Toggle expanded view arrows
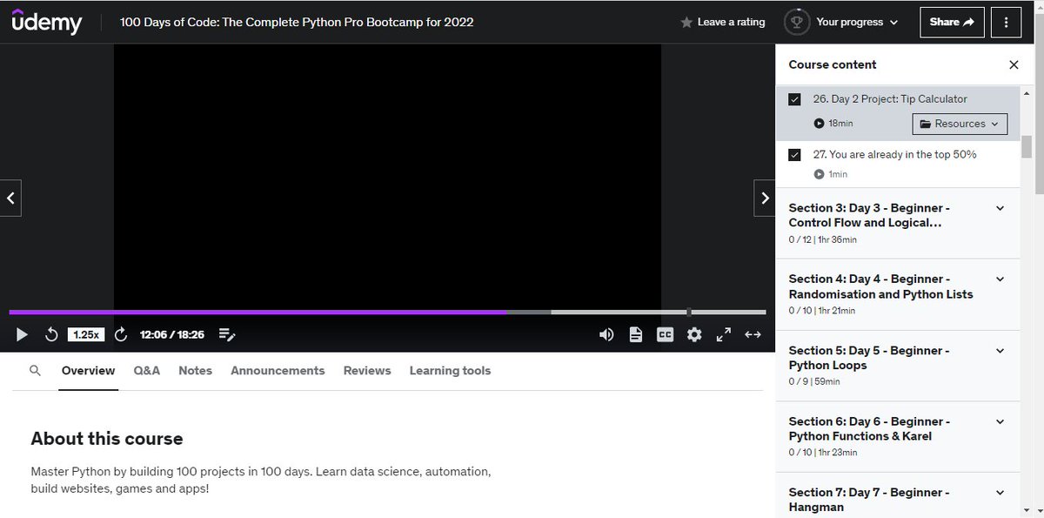Screen dimensions: 1044x518 click(x=753, y=334)
